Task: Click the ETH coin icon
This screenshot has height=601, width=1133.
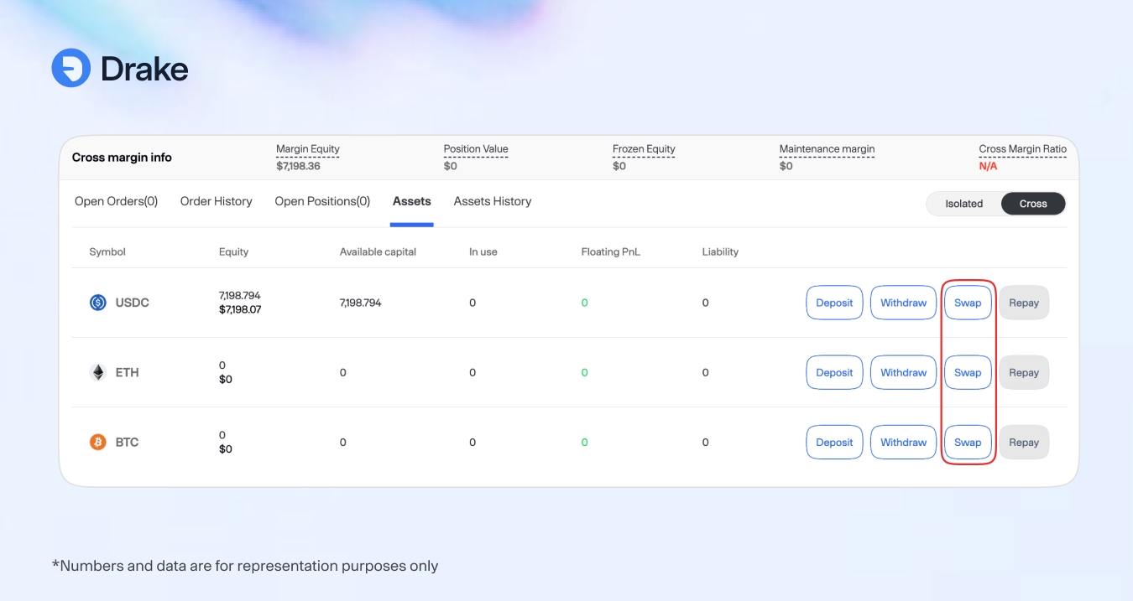Action: pyautogui.click(x=98, y=372)
